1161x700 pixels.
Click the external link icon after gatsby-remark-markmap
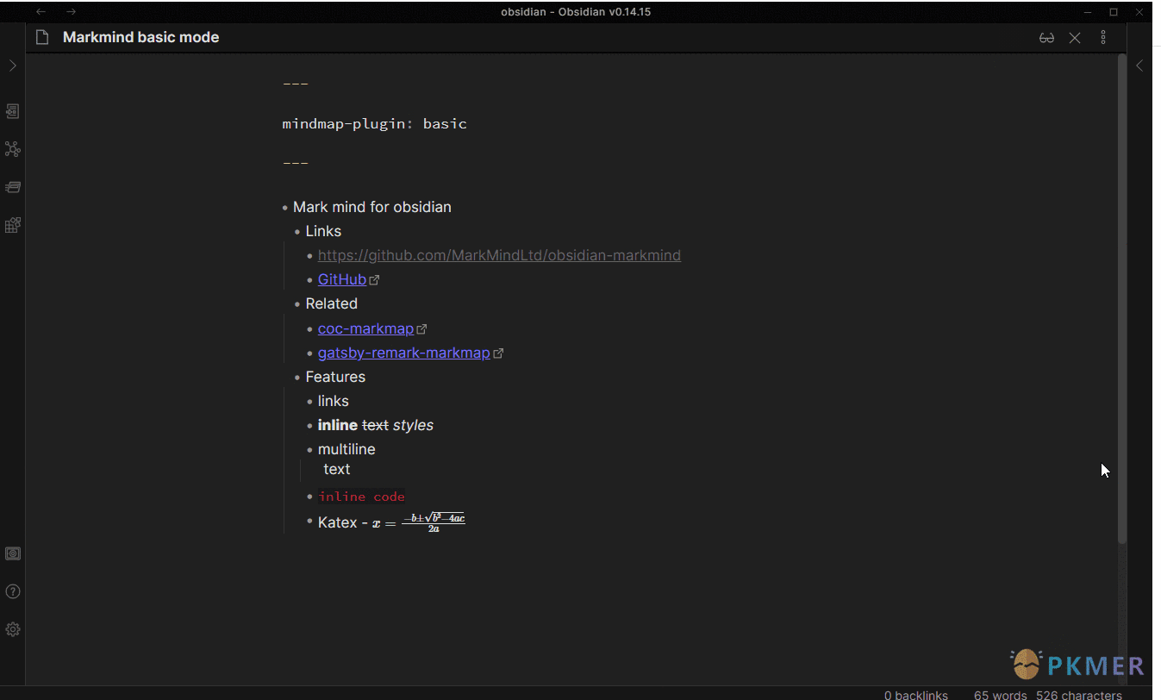click(x=498, y=353)
